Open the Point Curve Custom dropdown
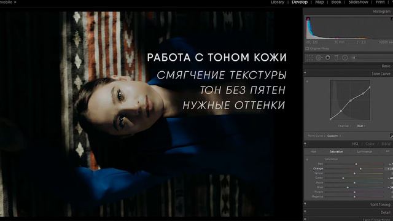Image resolution: width=393 pixels, height=221 pixels. click(x=334, y=136)
